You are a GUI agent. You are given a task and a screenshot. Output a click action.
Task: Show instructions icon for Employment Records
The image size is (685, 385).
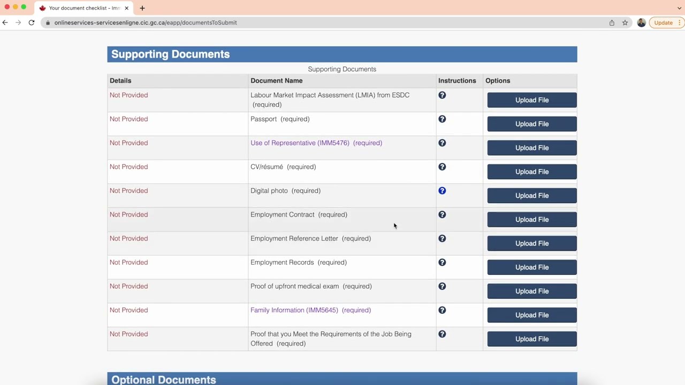(442, 263)
